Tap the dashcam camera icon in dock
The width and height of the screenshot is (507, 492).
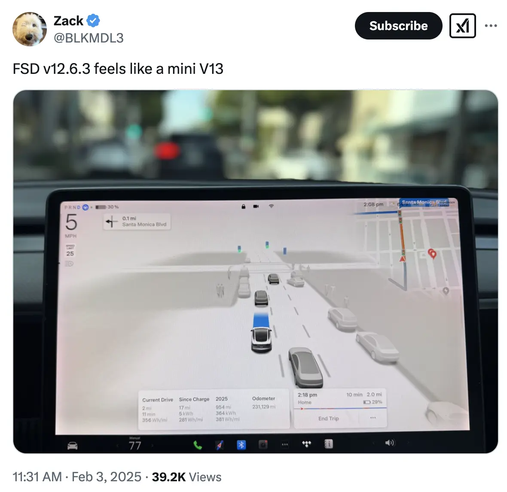263,445
